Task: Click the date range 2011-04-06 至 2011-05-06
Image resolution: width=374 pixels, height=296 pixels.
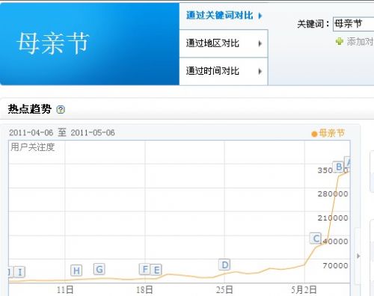Action: [62, 132]
